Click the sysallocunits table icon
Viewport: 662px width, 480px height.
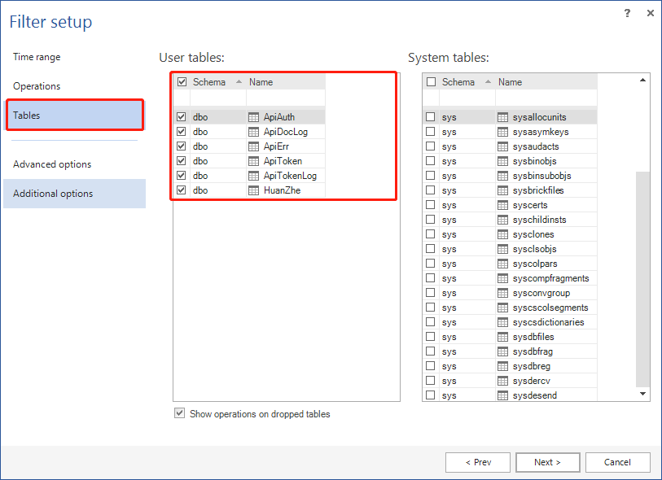502,117
